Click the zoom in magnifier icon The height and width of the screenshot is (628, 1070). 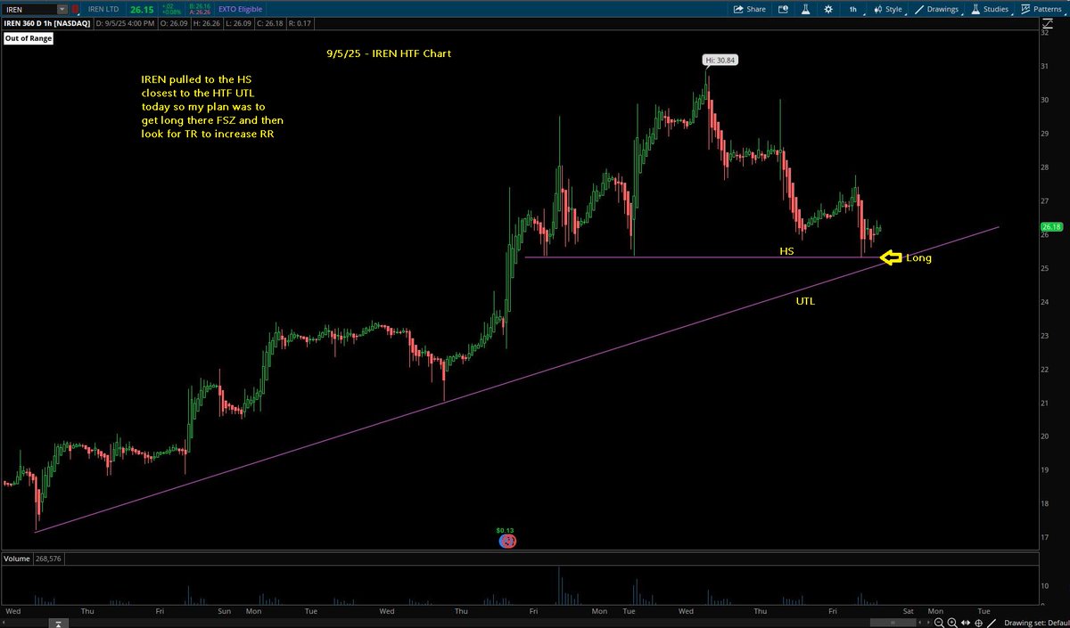coord(952,623)
